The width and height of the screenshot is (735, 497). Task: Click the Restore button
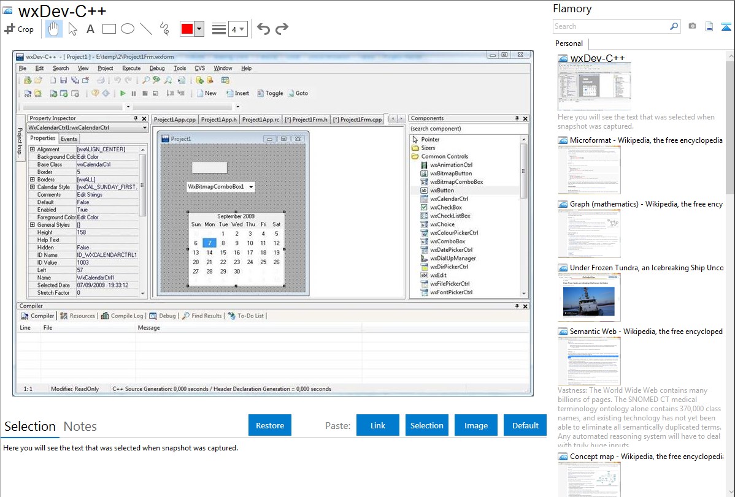click(x=270, y=425)
